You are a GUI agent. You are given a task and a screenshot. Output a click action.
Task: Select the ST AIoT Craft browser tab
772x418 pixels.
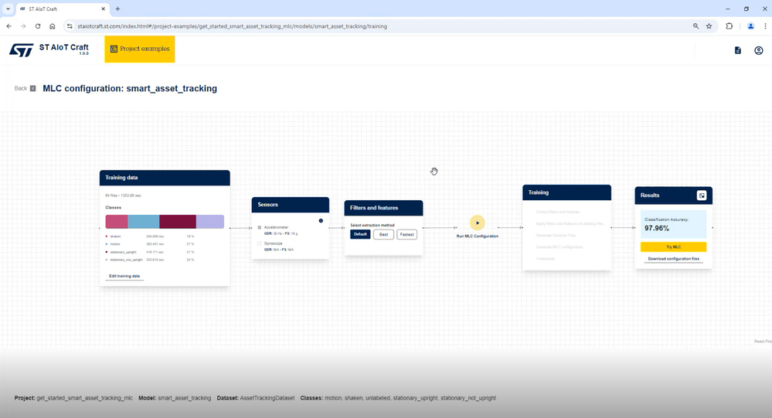62,8
